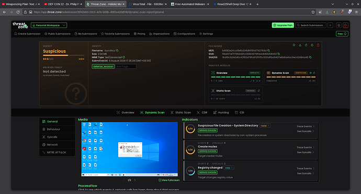Rerun the Dynamic Scan module
361x194 pixels.
(314, 73)
